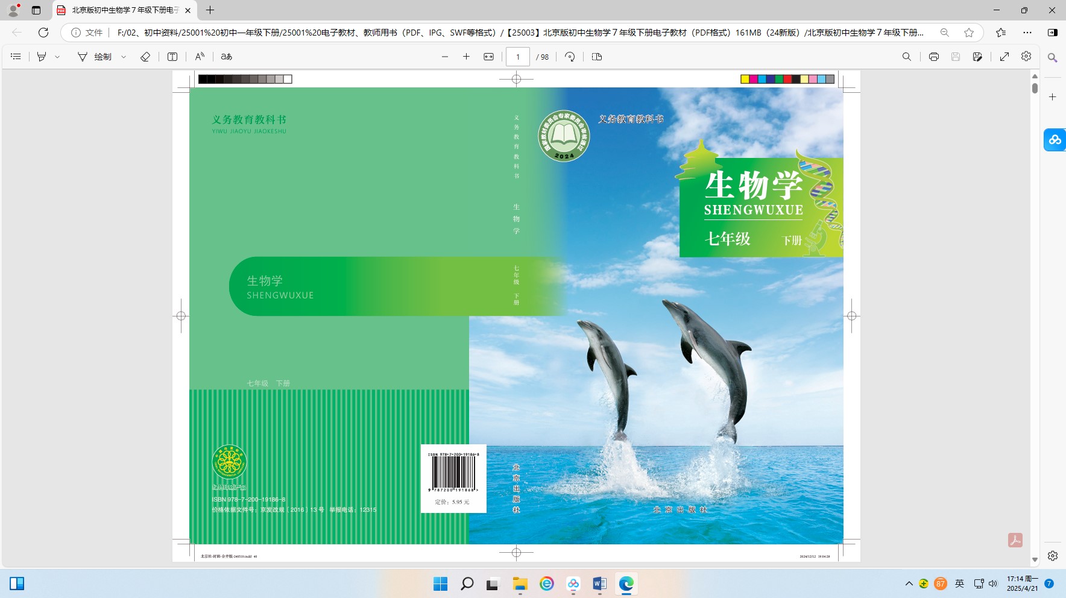
Task: Open the PDF viewer settings gear
Action: point(1026,56)
